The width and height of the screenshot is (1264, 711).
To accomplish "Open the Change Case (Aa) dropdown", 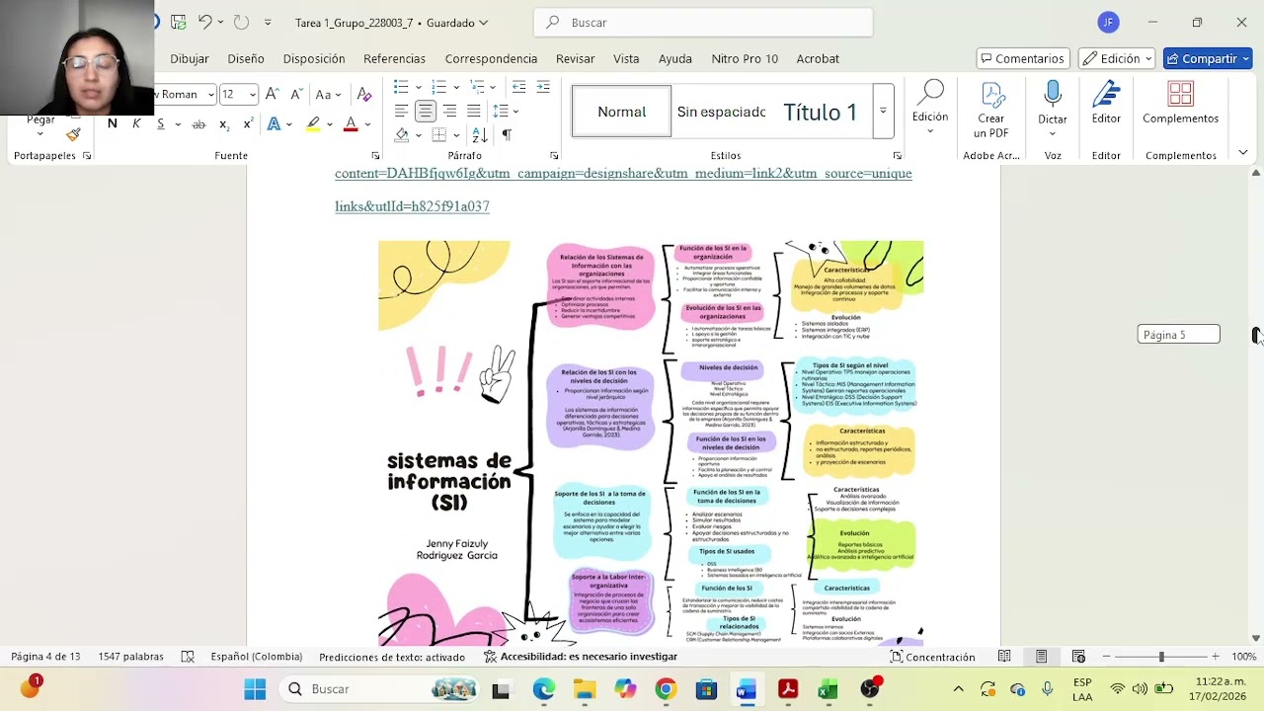I will [328, 95].
